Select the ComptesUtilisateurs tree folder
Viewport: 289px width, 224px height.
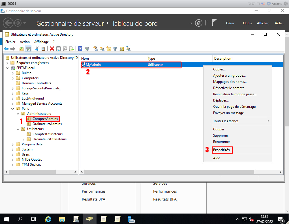pos(47,134)
